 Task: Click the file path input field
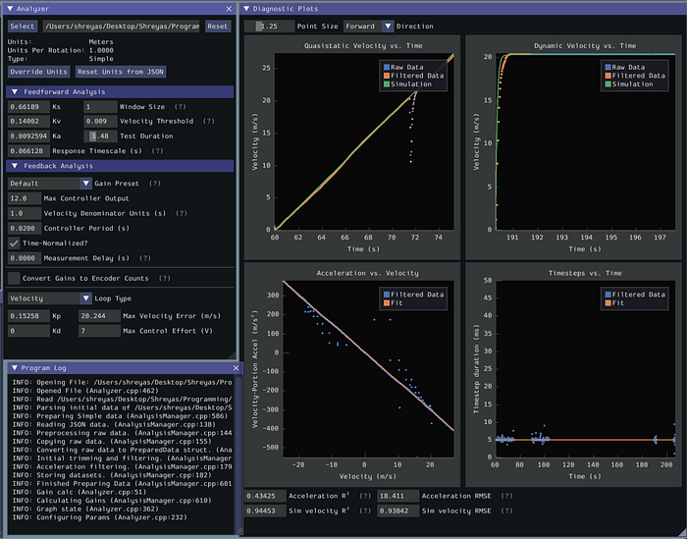tap(122, 27)
